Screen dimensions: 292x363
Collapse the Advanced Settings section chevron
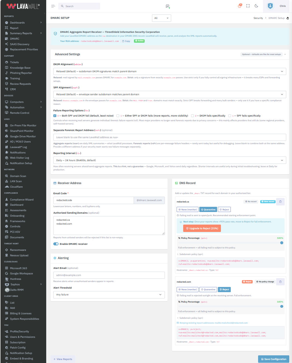[285, 54]
